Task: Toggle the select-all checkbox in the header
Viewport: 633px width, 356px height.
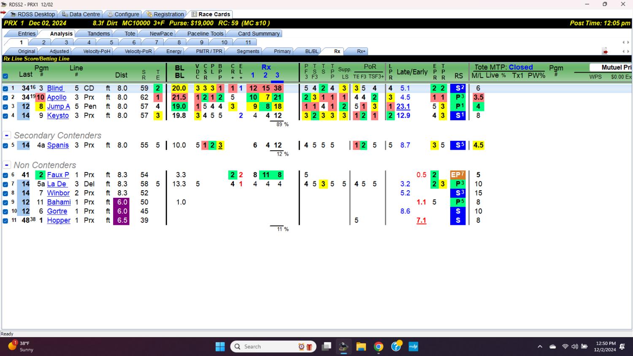Action: point(5,76)
